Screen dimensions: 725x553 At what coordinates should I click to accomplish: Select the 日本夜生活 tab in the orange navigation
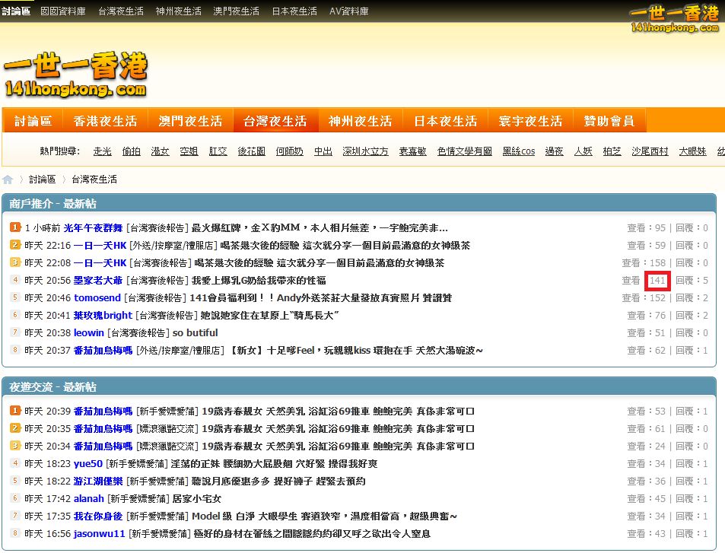point(445,121)
